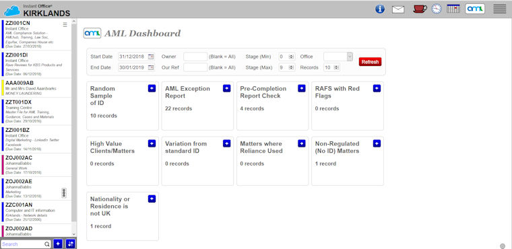The image size is (512, 249).
Task: Select matter ZZI001BZ in sidebar
Action: click(x=36, y=139)
